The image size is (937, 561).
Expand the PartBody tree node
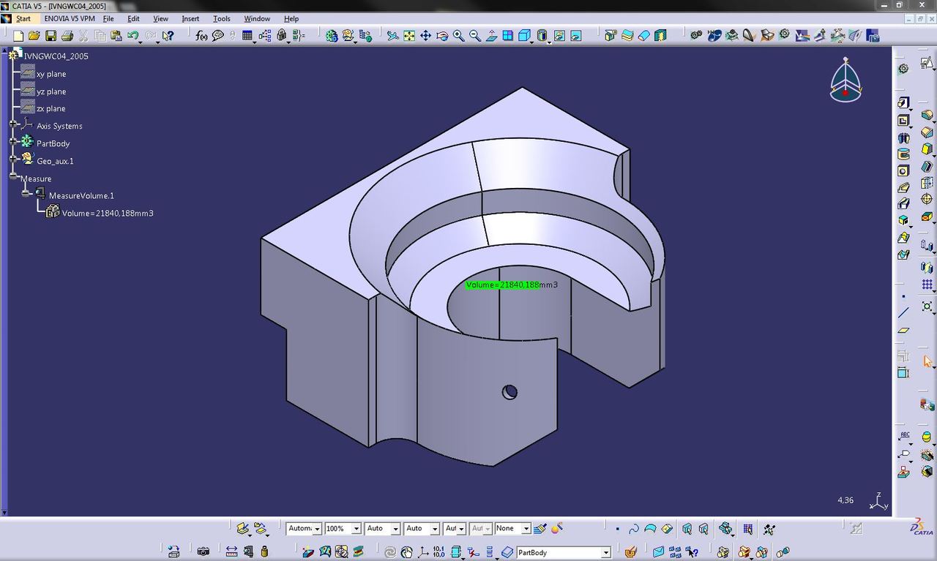click(13, 142)
